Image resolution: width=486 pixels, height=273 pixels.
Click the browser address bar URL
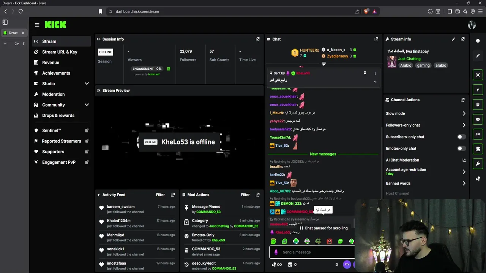click(137, 11)
